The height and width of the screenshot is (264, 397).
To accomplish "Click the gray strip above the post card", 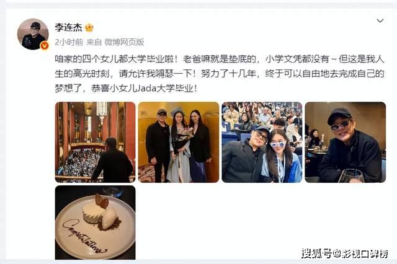I will (198, 4).
